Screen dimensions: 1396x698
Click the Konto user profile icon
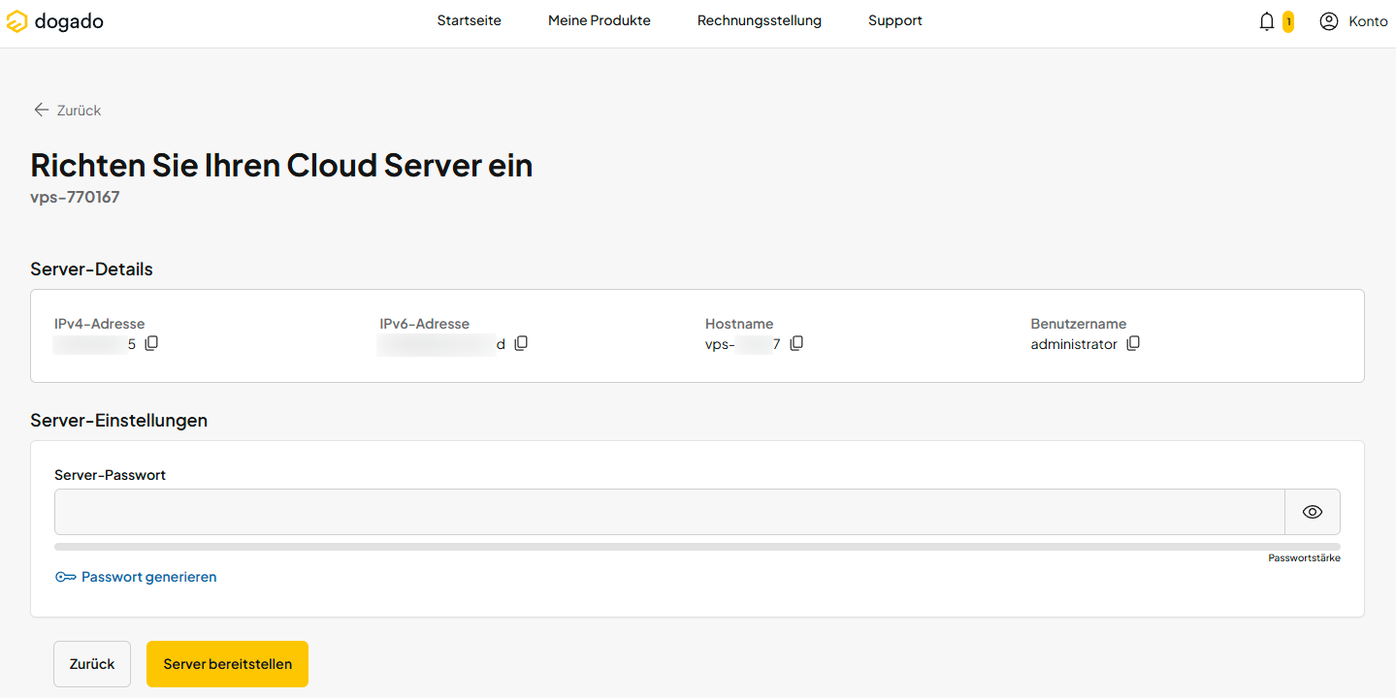tap(1329, 21)
